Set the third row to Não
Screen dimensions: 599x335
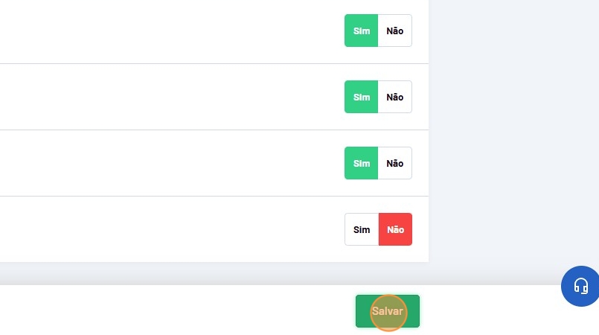pos(395,163)
